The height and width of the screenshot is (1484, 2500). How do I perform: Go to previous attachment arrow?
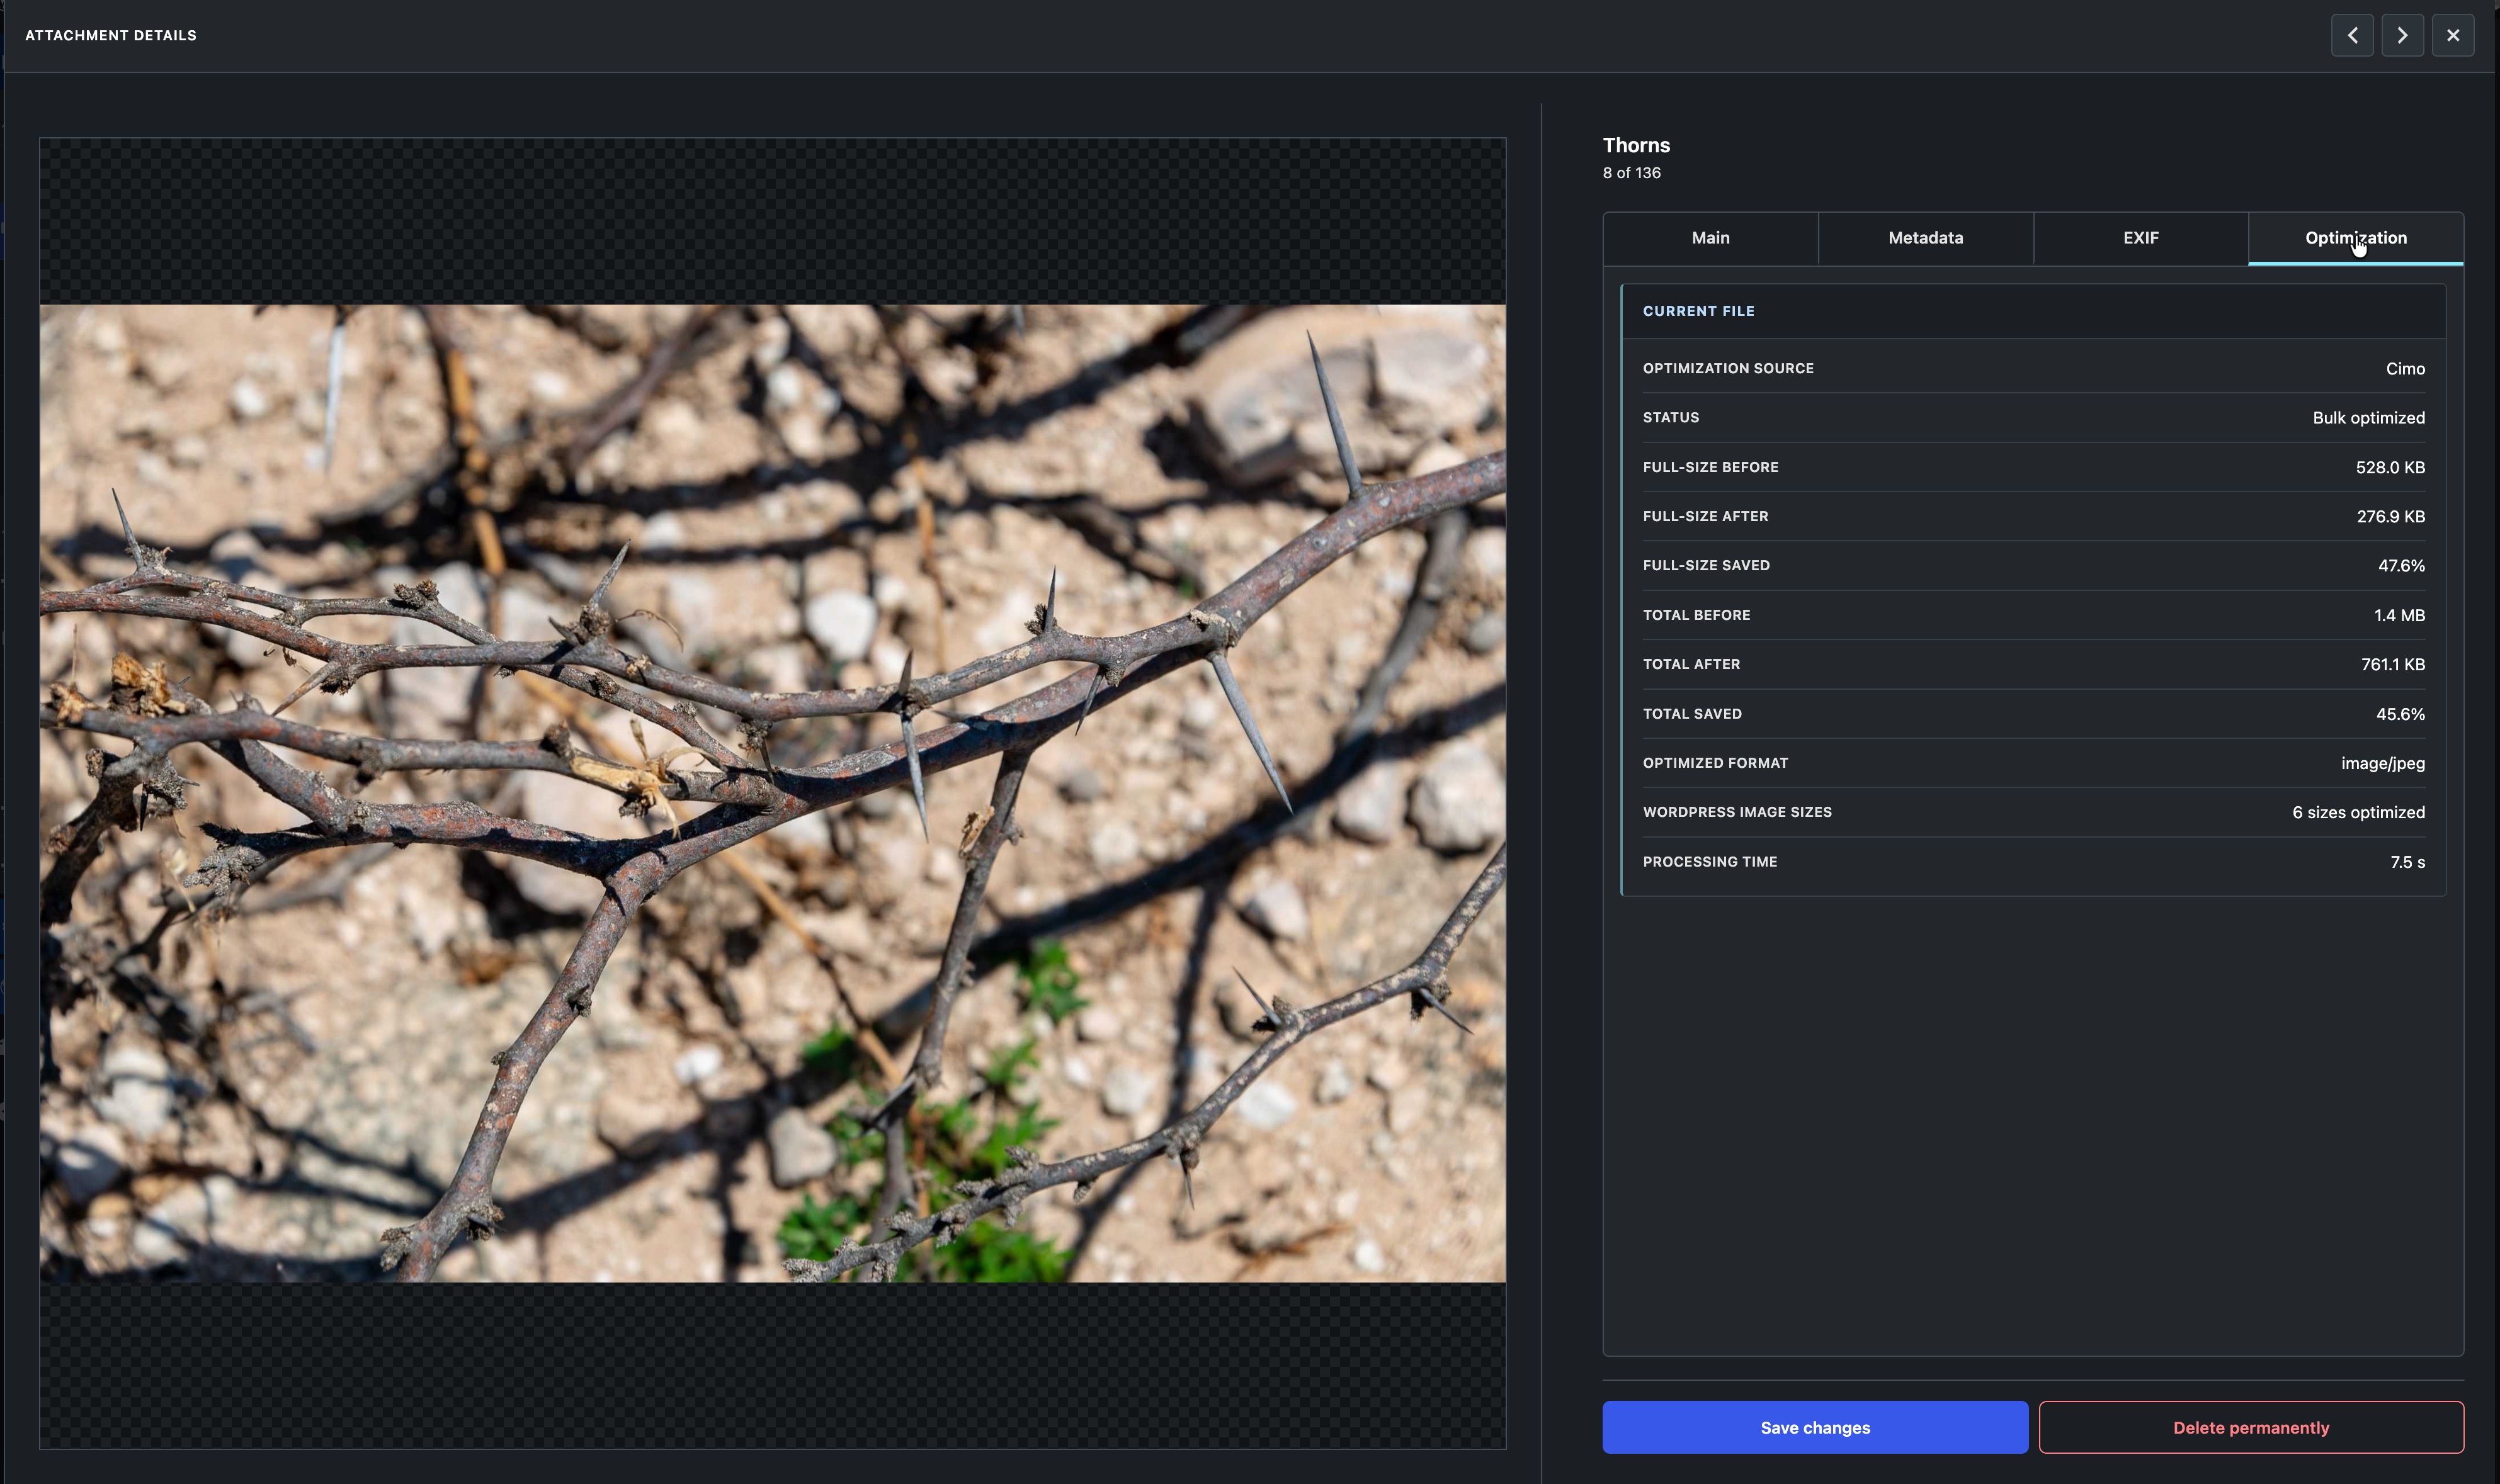point(2352,35)
